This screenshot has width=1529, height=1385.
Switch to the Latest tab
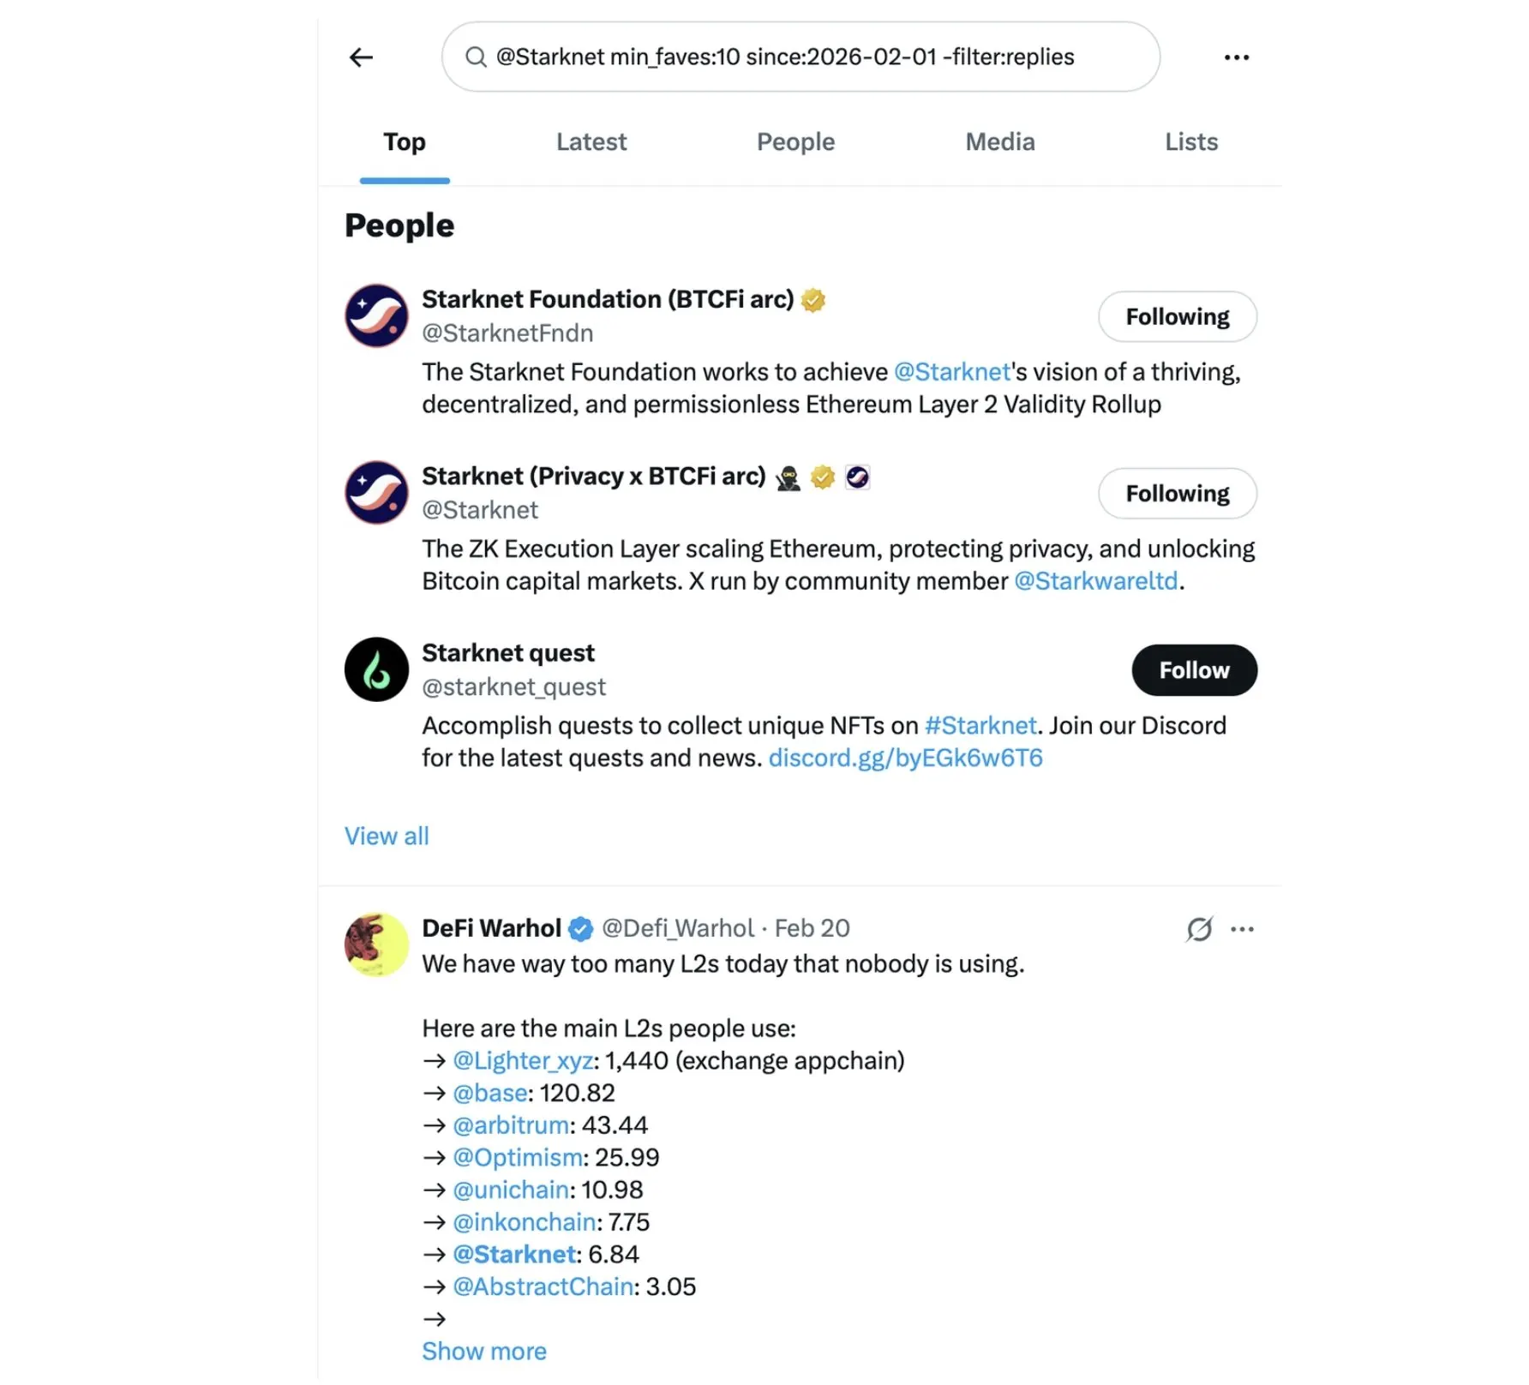[591, 142]
